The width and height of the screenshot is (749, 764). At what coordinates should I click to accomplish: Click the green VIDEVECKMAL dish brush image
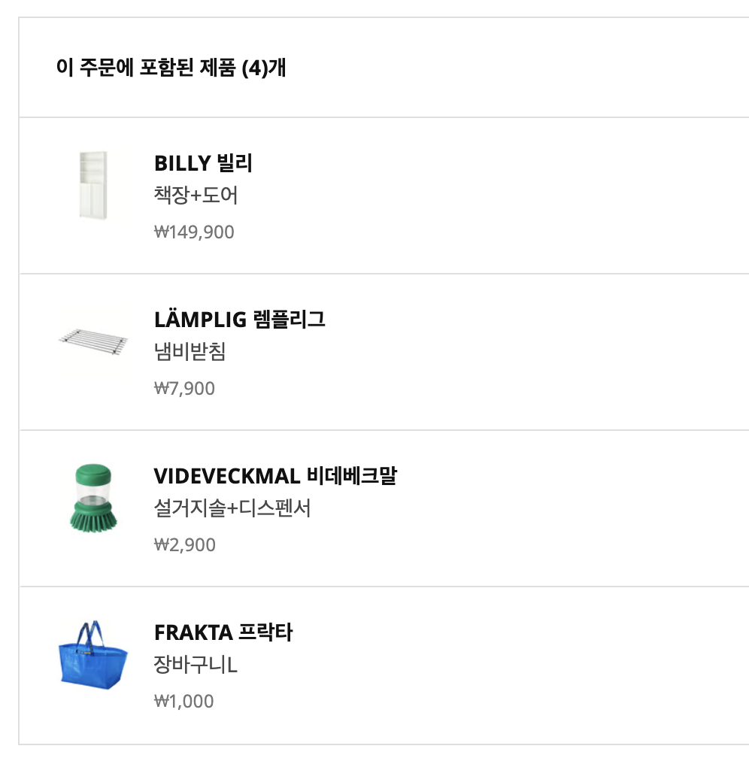click(92, 499)
